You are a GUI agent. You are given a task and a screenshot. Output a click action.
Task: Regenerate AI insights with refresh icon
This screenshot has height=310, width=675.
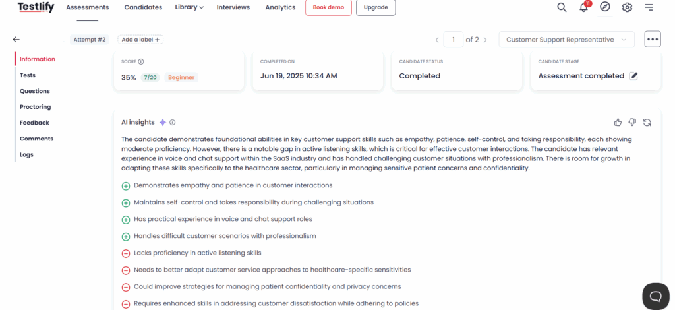click(x=647, y=122)
